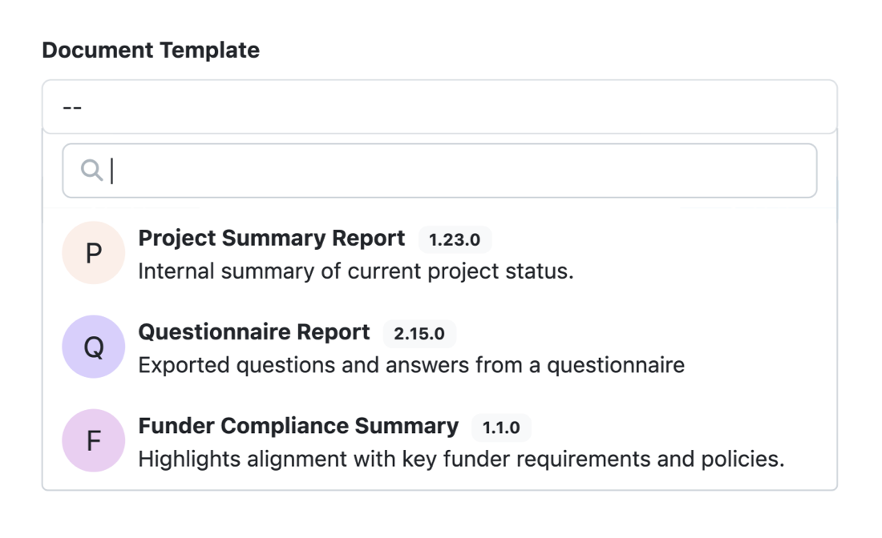Open the Document Template dropdown showing '--'
This screenshot has height=538, width=882.
coord(439,106)
